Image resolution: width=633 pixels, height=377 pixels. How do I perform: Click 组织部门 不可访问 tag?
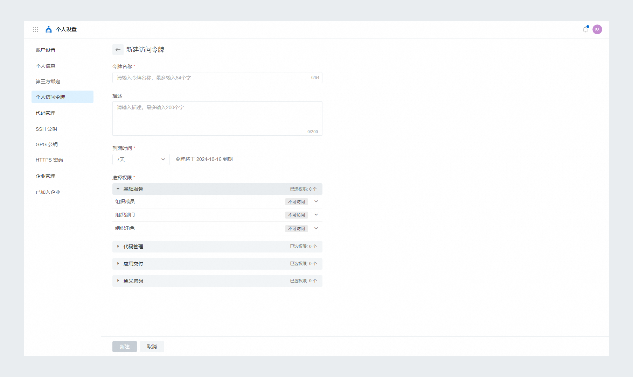click(297, 215)
